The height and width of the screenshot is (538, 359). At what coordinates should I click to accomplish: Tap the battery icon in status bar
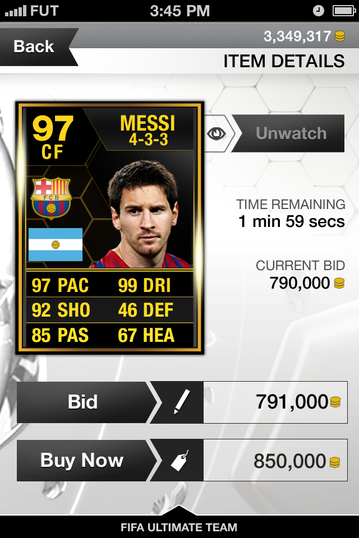point(344,11)
